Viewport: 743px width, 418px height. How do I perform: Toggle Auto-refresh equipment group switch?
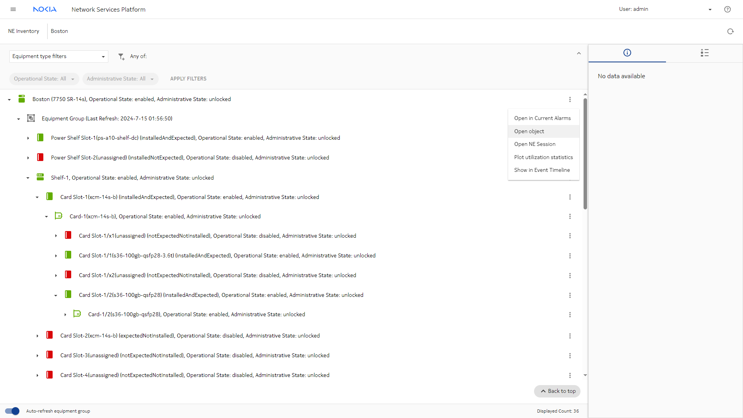click(x=12, y=411)
